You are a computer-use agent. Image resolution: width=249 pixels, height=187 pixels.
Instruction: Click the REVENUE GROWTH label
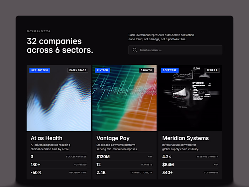[207, 157]
